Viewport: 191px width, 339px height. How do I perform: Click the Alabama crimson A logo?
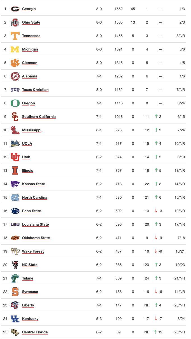click(x=15, y=76)
